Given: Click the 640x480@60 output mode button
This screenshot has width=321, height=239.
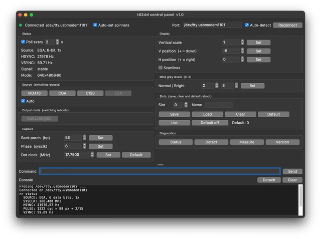Looking at the screenshot, I should pyautogui.click(x=40, y=119).
